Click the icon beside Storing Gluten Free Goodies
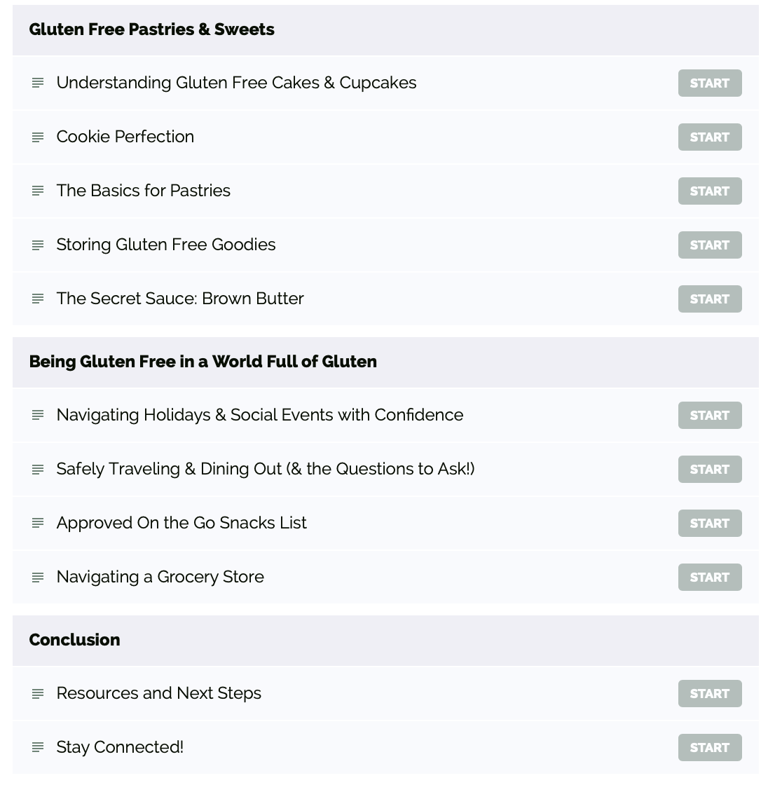 pos(38,245)
